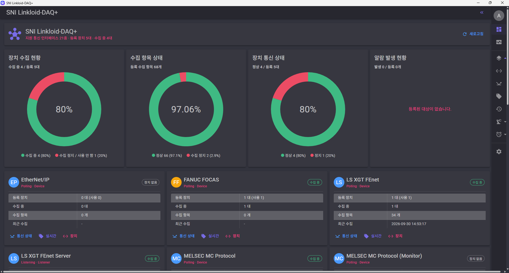This screenshot has height=273, width=509.
Task: Open the tag icon in the sidebar
Action: pos(499,96)
